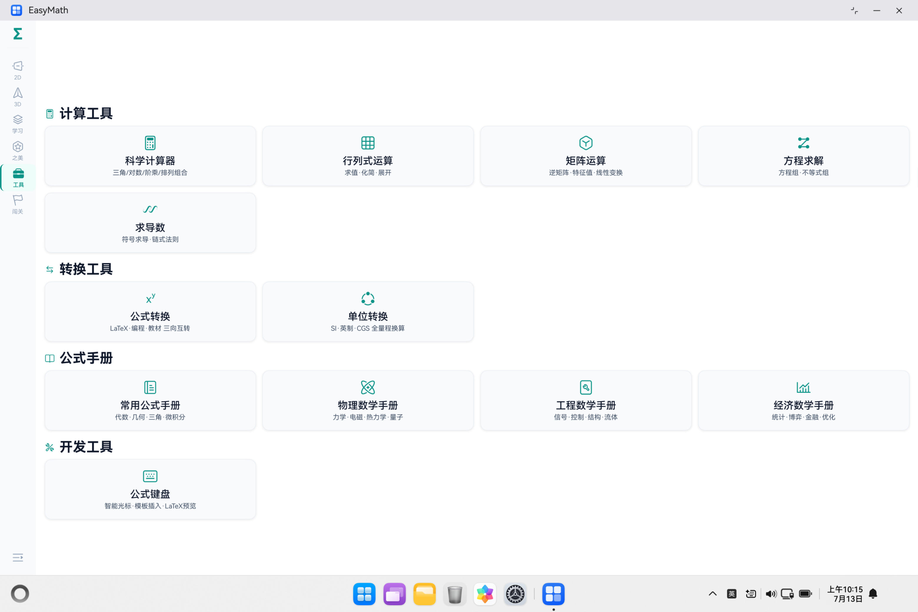The height and width of the screenshot is (612, 918).
Task: Click the 统计·博弈·金融·优化 subtitle text
Action: (x=804, y=417)
